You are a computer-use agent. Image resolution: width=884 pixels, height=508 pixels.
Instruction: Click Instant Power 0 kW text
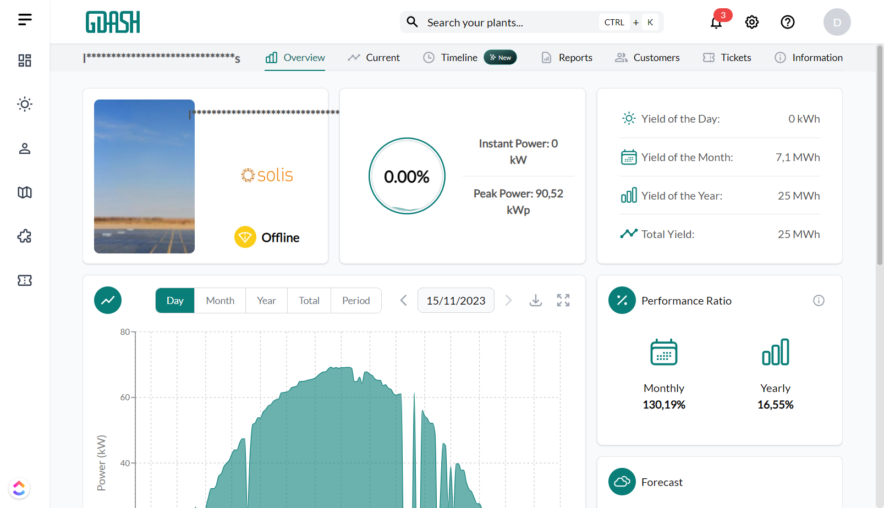[x=518, y=152]
